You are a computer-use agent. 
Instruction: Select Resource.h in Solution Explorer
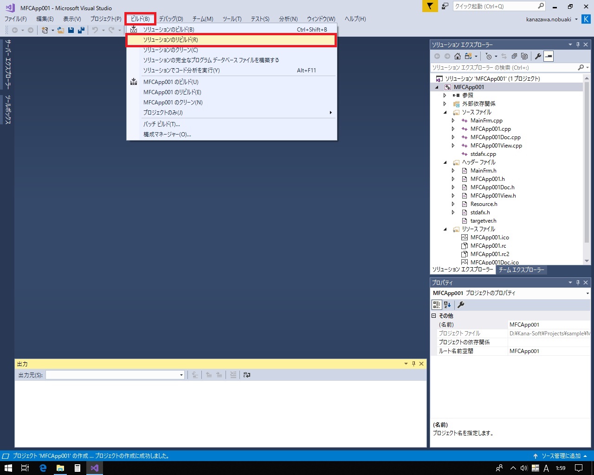(484, 204)
